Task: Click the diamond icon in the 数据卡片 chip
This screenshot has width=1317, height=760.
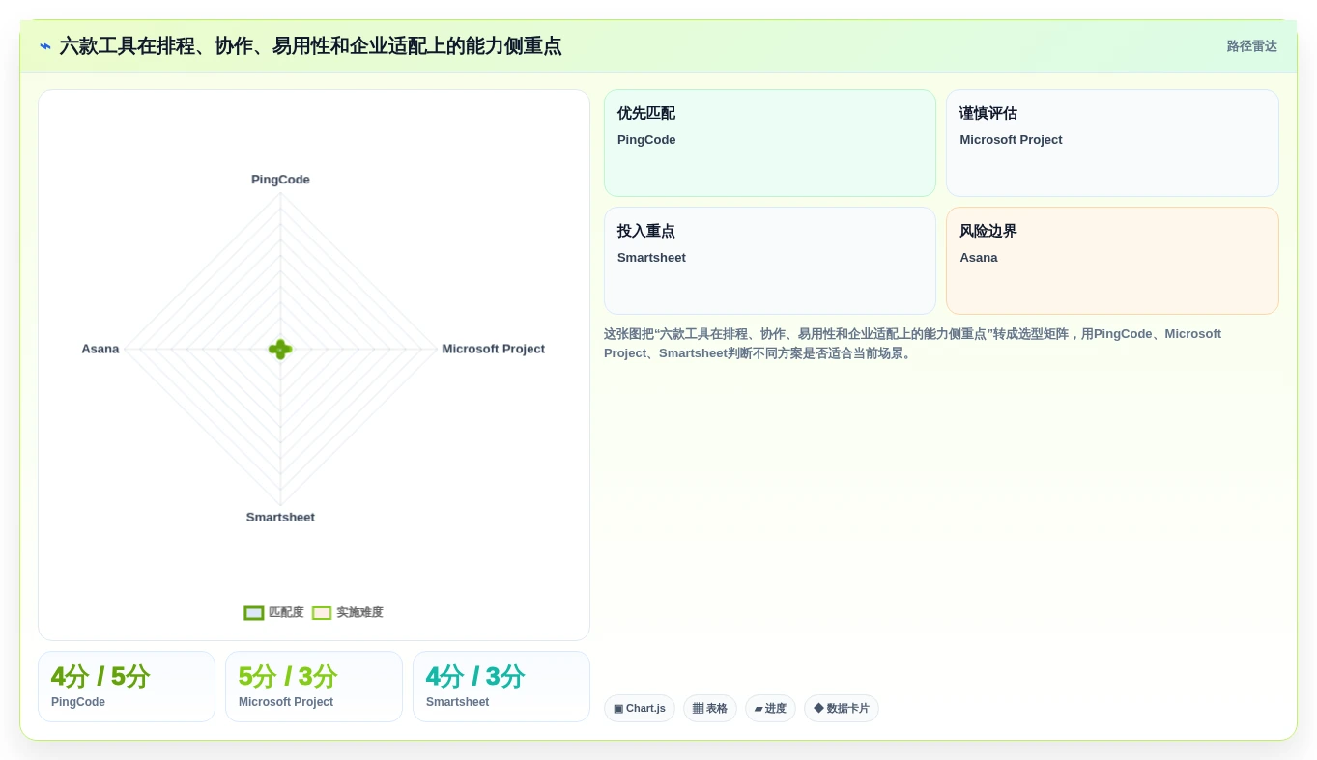Action: (x=818, y=708)
